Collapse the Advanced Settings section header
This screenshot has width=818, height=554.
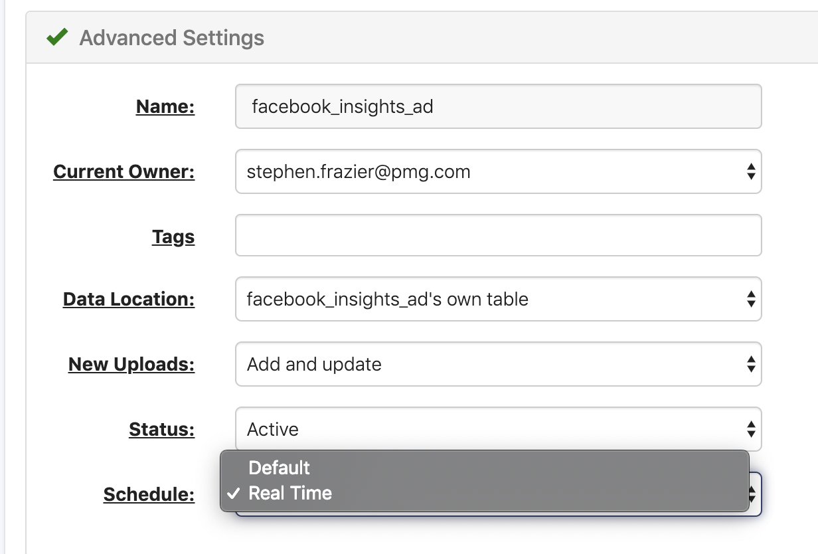coord(171,38)
